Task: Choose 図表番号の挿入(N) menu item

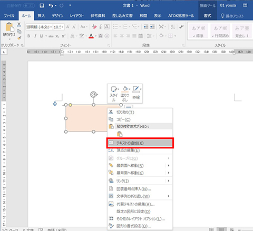Action: (140, 189)
